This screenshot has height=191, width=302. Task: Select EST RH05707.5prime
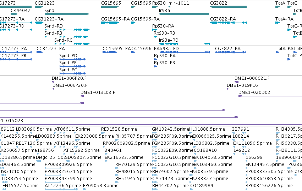tap(117, 140)
